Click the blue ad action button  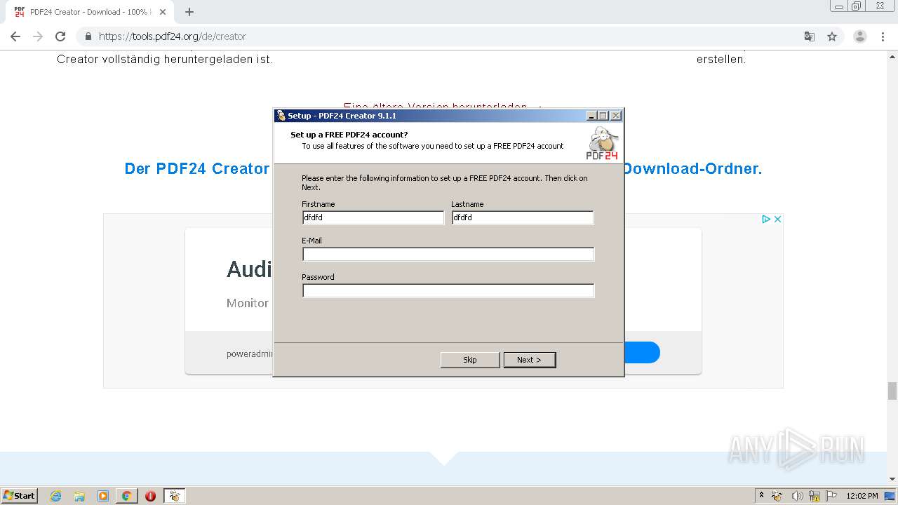point(642,352)
